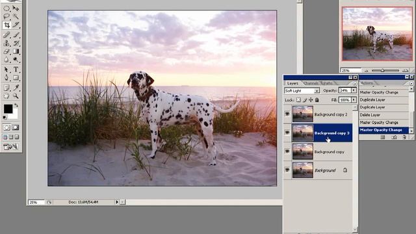Open the Layers panel options menu
Screen dimensions: 416x234
355,84
